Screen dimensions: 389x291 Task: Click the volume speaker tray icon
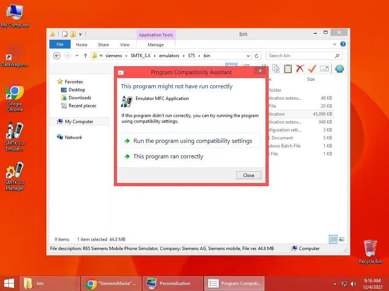353,284
